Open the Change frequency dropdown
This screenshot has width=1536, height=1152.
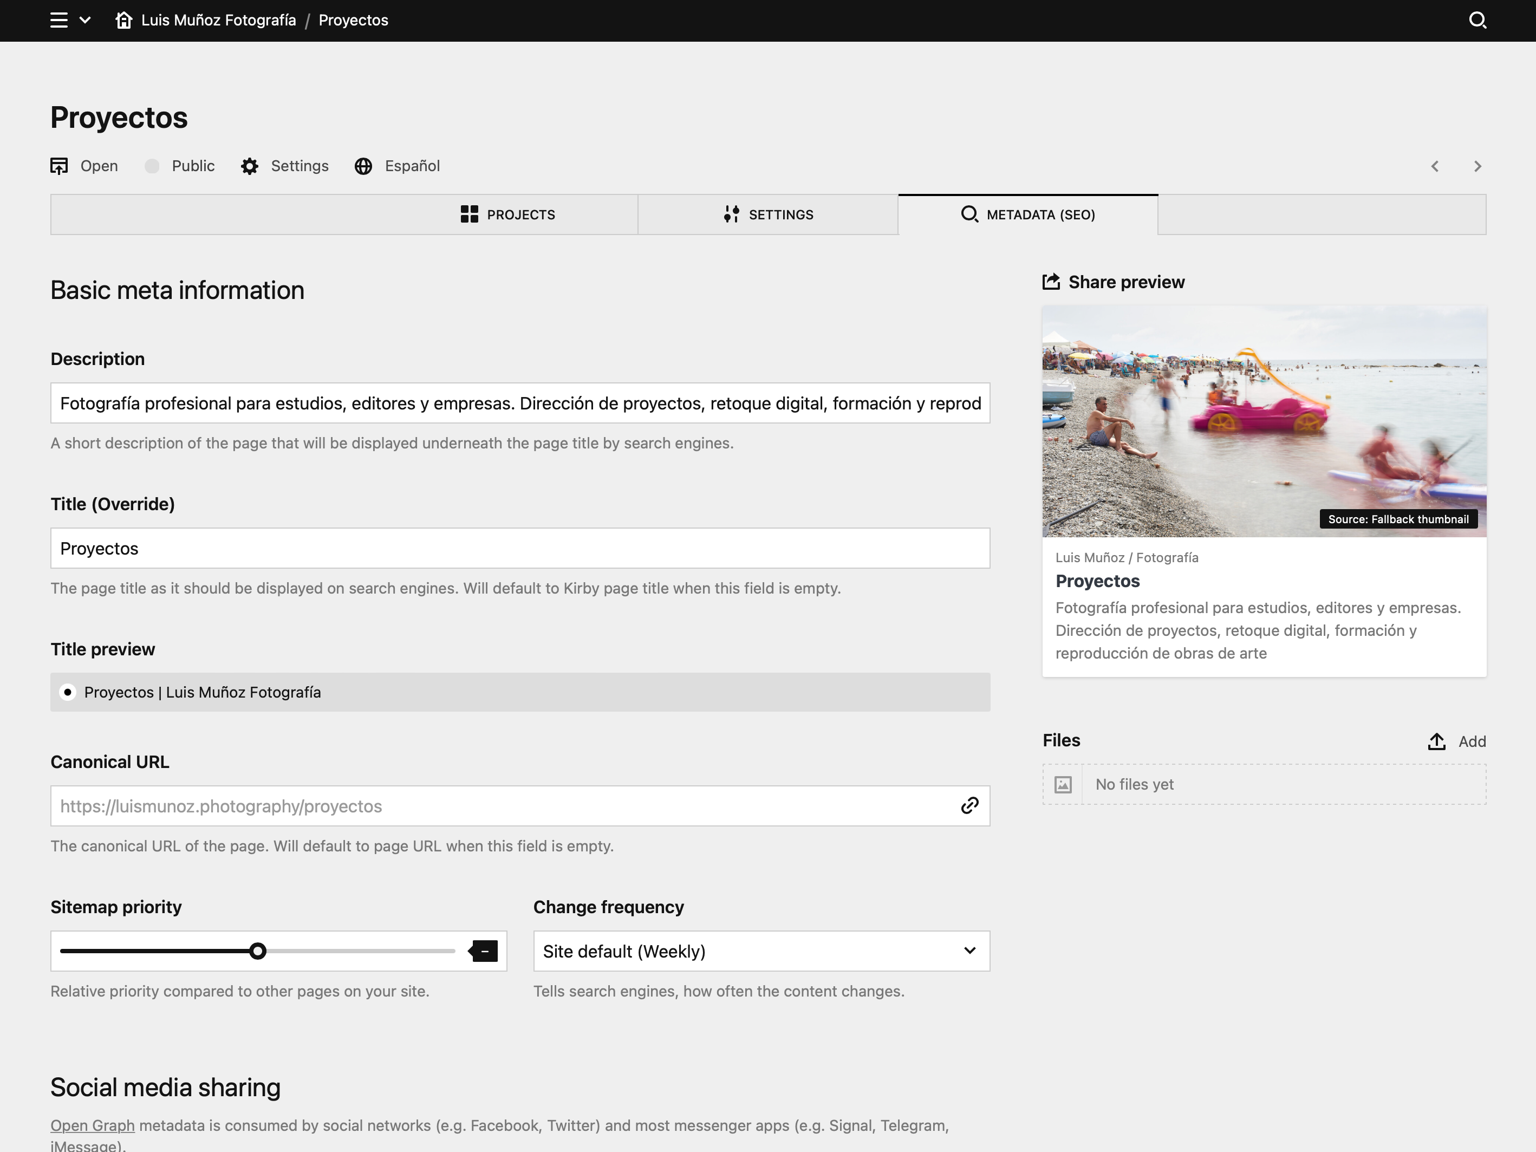pyautogui.click(x=760, y=951)
